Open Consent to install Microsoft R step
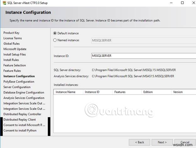The image size is (196, 148). click(x=24, y=125)
